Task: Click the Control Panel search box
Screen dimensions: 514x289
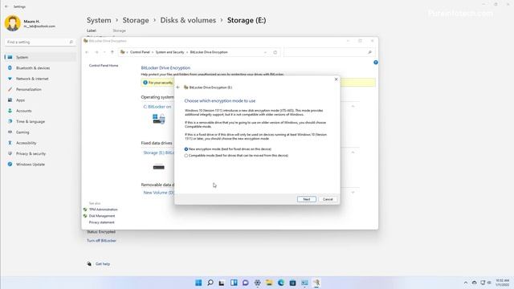Action: tap(329, 52)
